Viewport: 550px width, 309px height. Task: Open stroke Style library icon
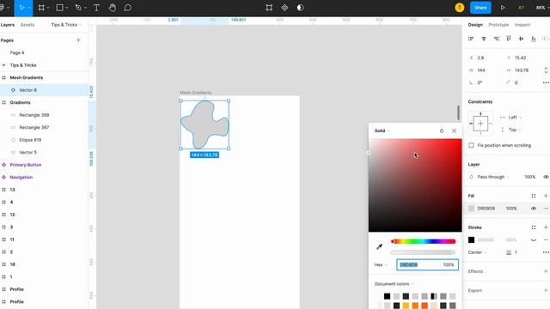tap(534, 227)
